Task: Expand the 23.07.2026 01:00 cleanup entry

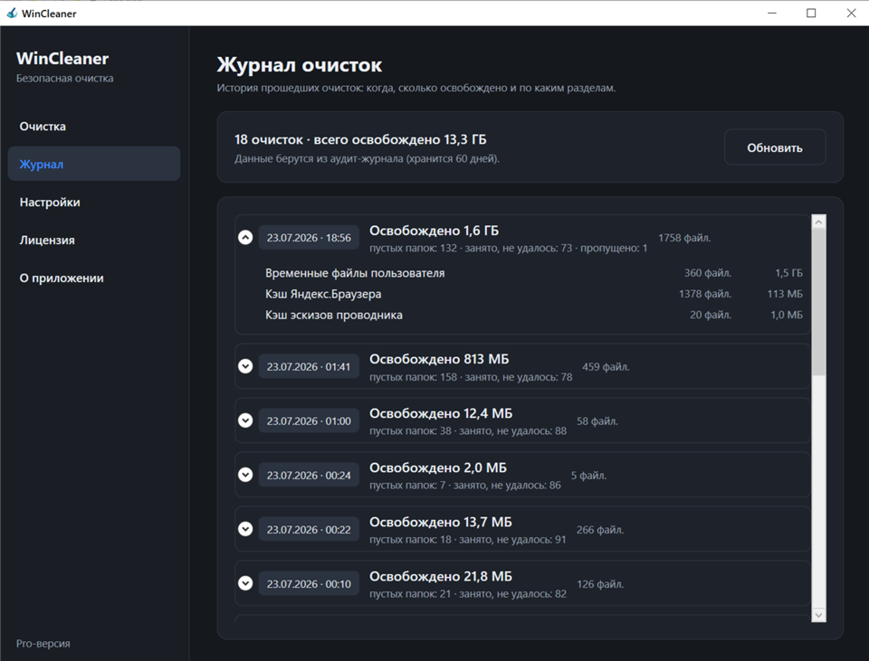Action: tap(245, 420)
